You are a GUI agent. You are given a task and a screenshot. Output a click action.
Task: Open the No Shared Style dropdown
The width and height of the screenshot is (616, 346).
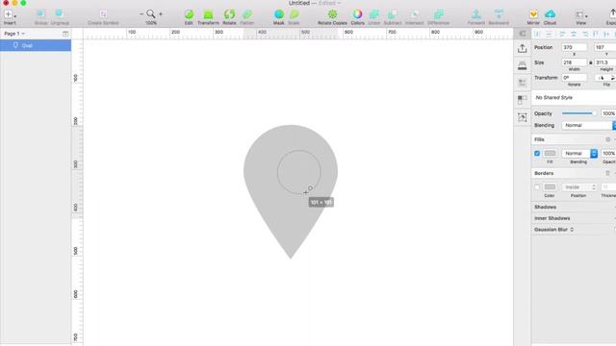tap(574, 98)
